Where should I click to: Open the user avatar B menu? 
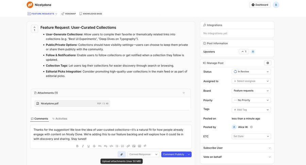click(276, 5)
